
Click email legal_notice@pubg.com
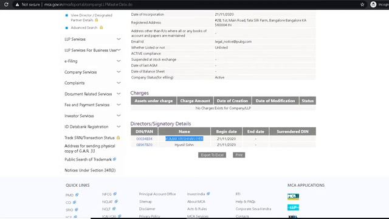(x=233, y=42)
